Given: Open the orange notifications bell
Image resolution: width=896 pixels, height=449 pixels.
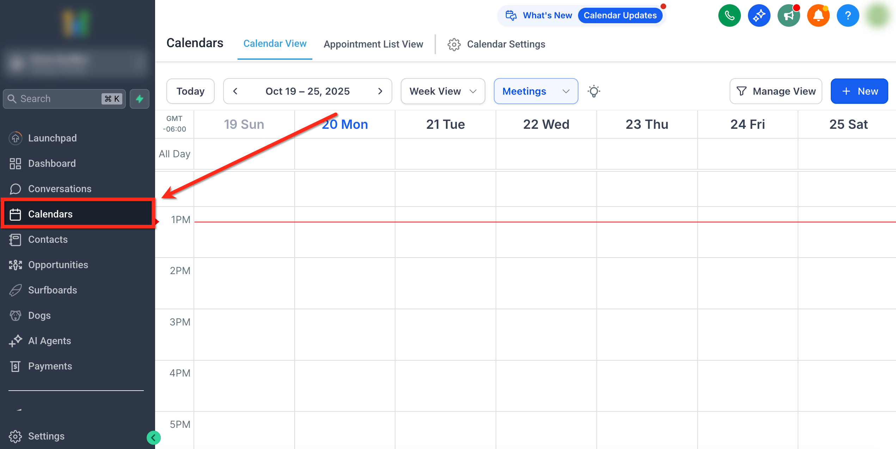Looking at the screenshot, I should 818,16.
